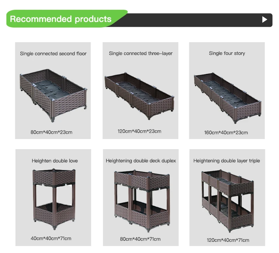Click the Heightening double deck duplex title

[141, 161]
